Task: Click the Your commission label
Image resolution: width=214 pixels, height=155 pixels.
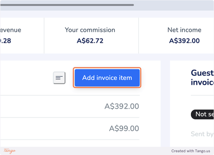Action: [90, 30]
